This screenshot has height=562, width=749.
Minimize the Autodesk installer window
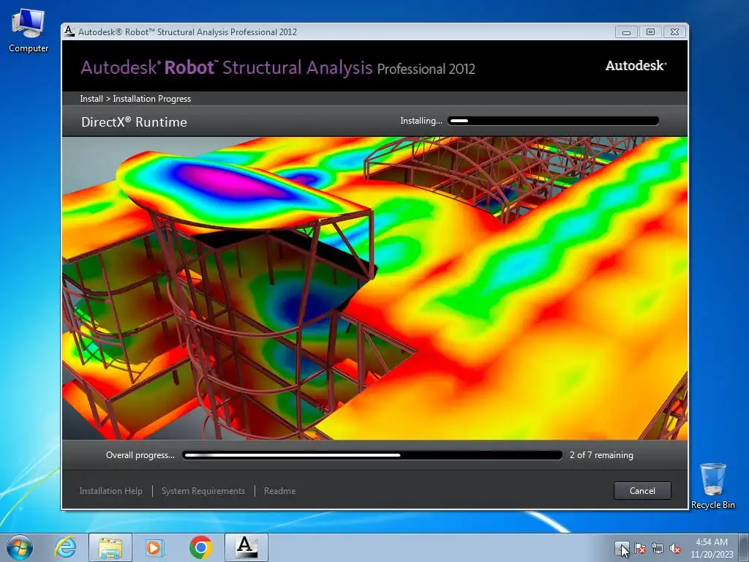(626, 32)
